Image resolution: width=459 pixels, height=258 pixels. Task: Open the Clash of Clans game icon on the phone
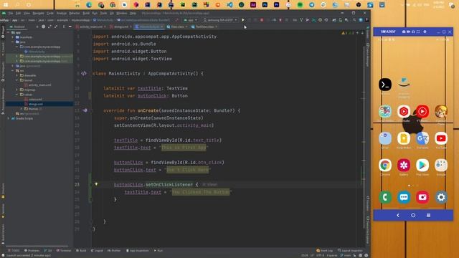coord(441,112)
